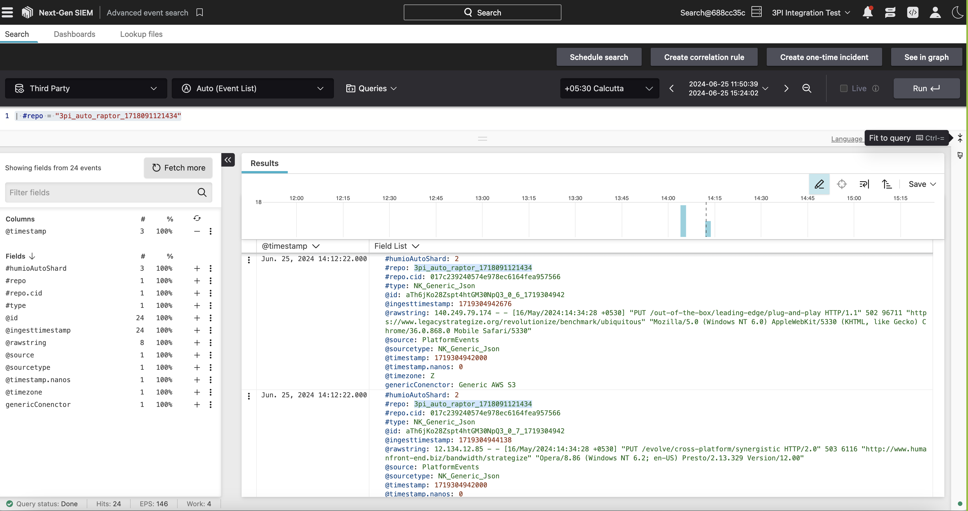Image resolution: width=968 pixels, height=511 pixels.
Task: Switch to the Dashboards tab
Action: coord(74,34)
